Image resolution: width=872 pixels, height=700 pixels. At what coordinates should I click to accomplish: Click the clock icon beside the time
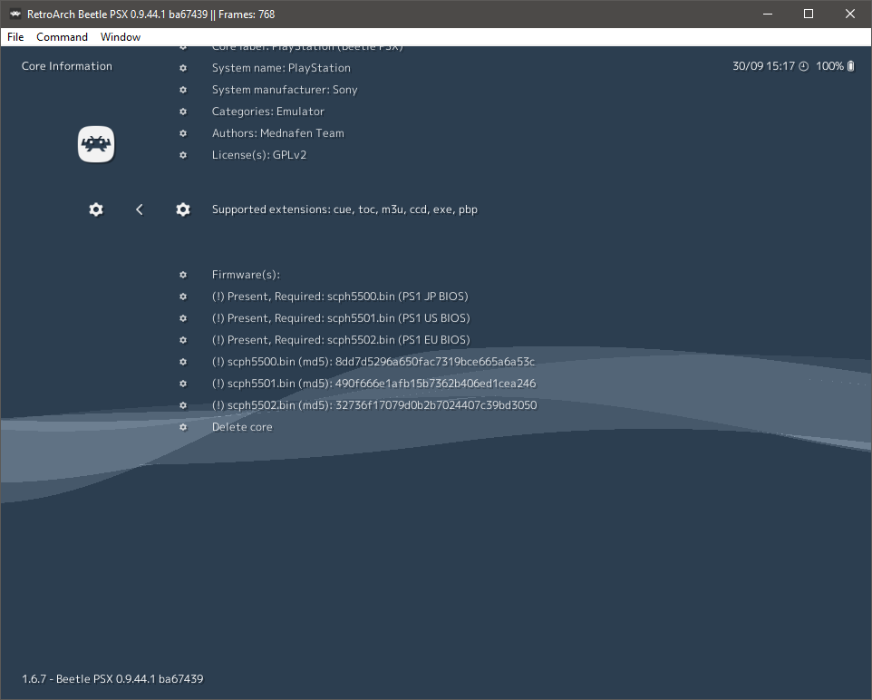pos(804,66)
